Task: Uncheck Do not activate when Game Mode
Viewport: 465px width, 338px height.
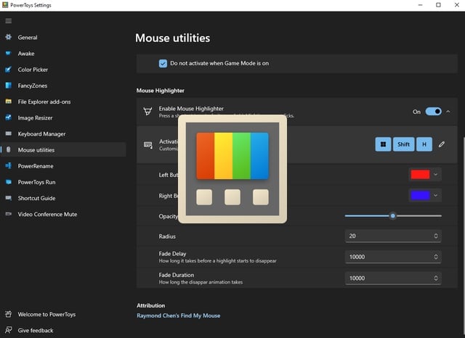Action: tap(163, 63)
